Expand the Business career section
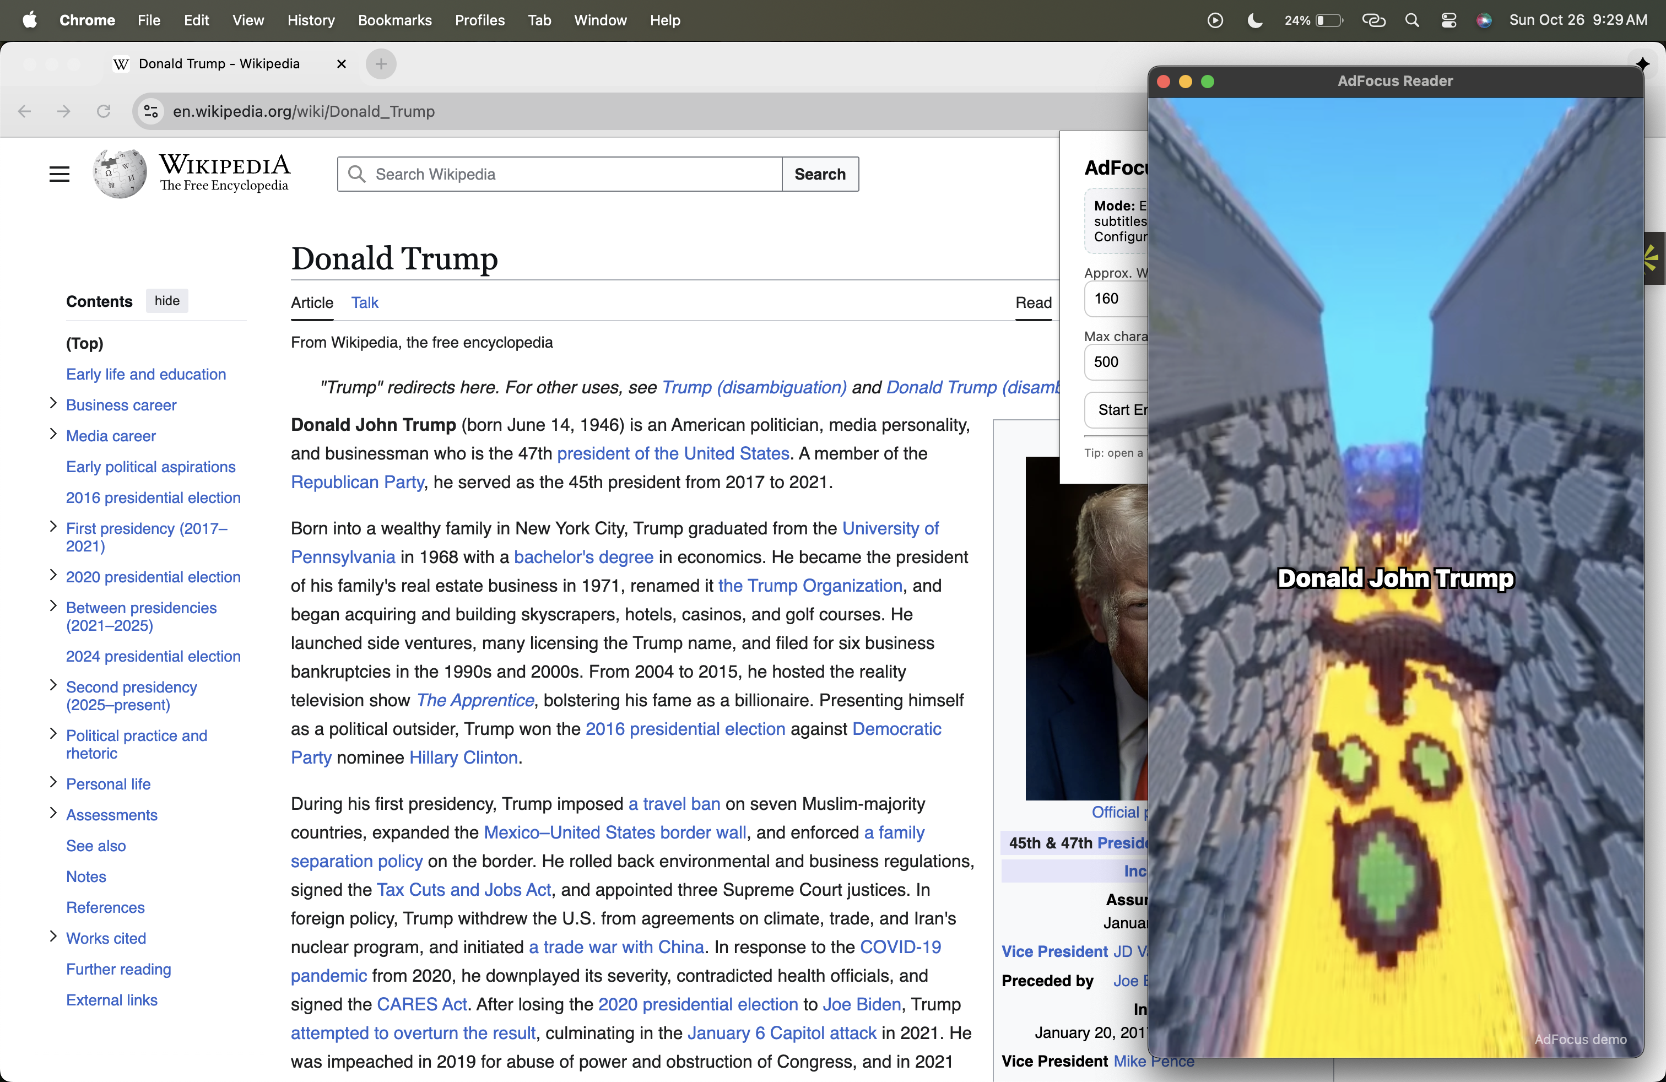This screenshot has width=1666, height=1082. [53, 403]
